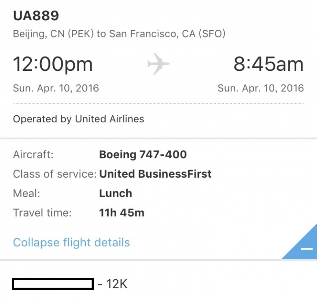This screenshot has height=300, width=317.
Task: Click the Aircraft: field label
Action: point(33,155)
